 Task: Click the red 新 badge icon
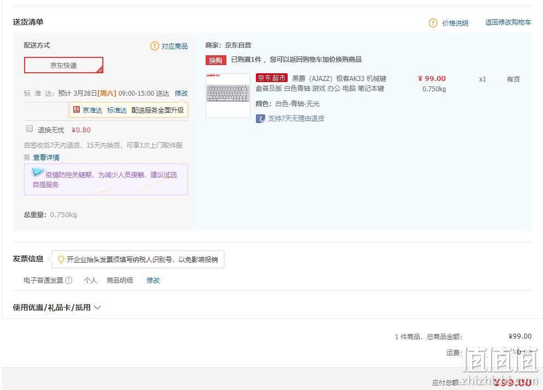(x=77, y=110)
